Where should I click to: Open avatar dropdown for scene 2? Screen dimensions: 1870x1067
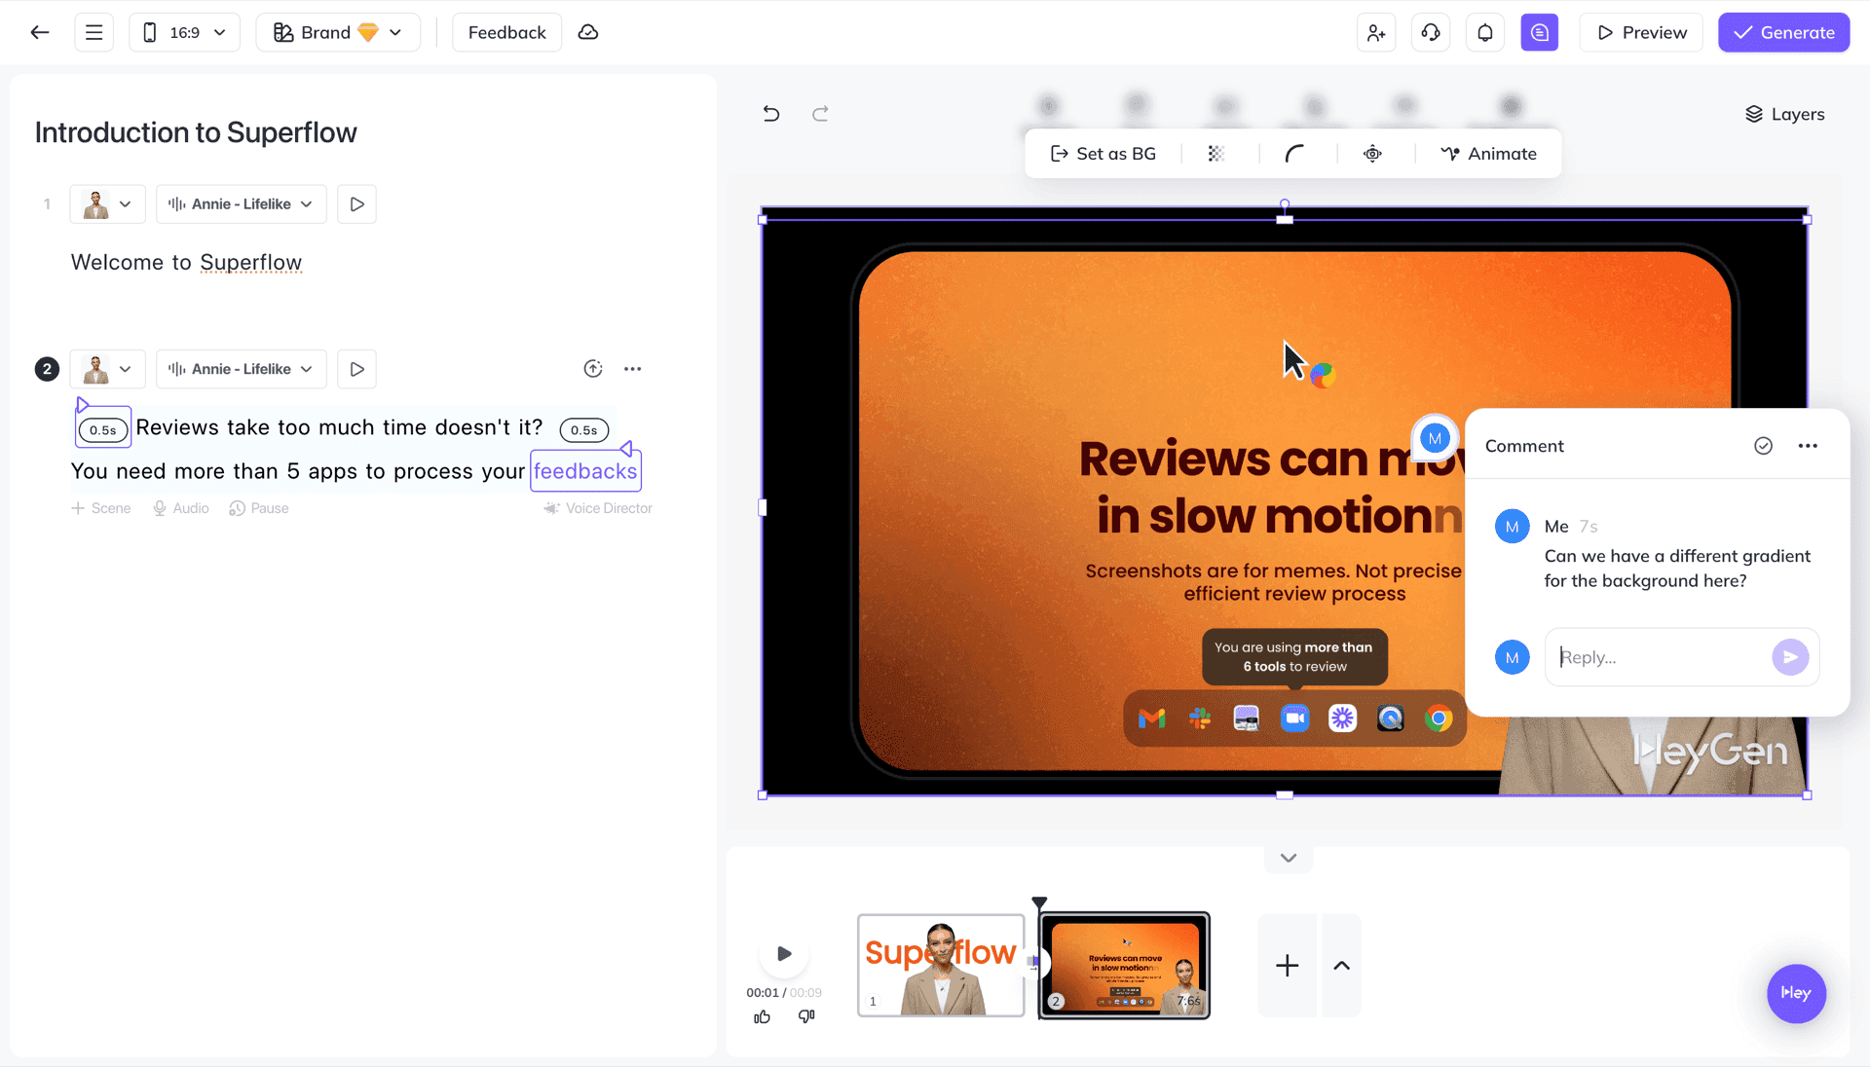point(107,369)
